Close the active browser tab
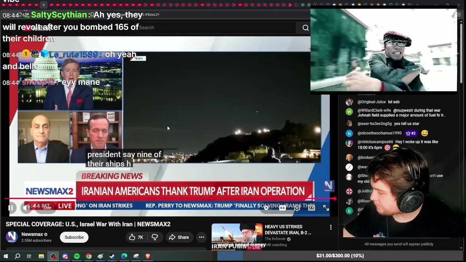The height and width of the screenshot is (262, 466). [x=43, y=5]
